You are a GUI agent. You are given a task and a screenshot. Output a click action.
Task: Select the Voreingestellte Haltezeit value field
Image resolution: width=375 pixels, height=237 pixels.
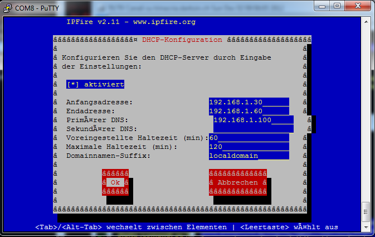coord(249,138)
